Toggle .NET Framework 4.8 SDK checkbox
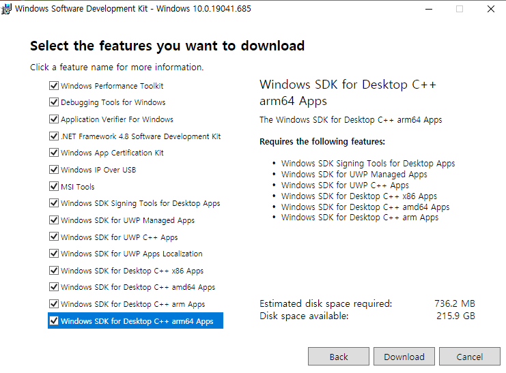 tap(54, 136)
